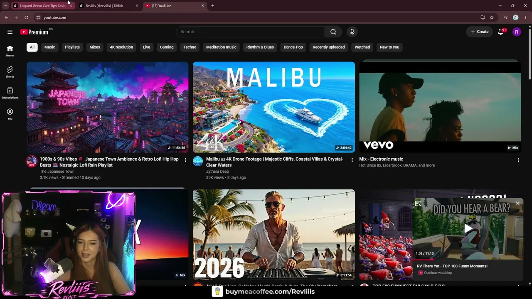Play the miniplayer video
The height and width of the screenshot is (299, 532).
[x=468, y=228]
